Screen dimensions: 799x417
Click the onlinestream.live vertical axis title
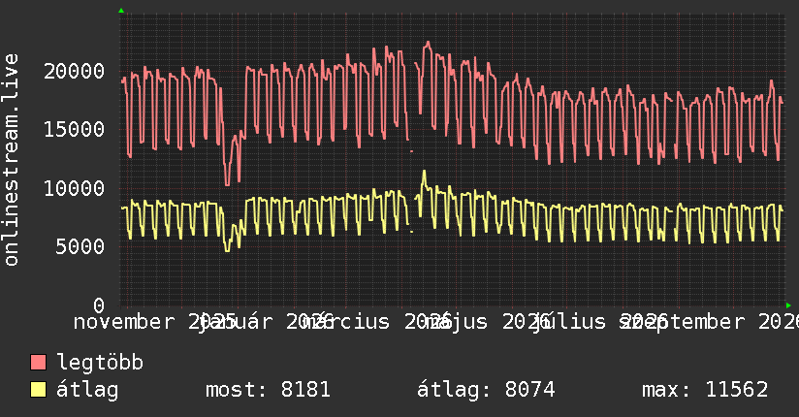tap(11, 160)
